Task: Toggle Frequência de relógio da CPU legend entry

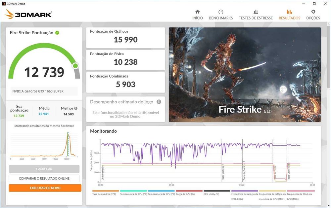Action: [245, 195]
